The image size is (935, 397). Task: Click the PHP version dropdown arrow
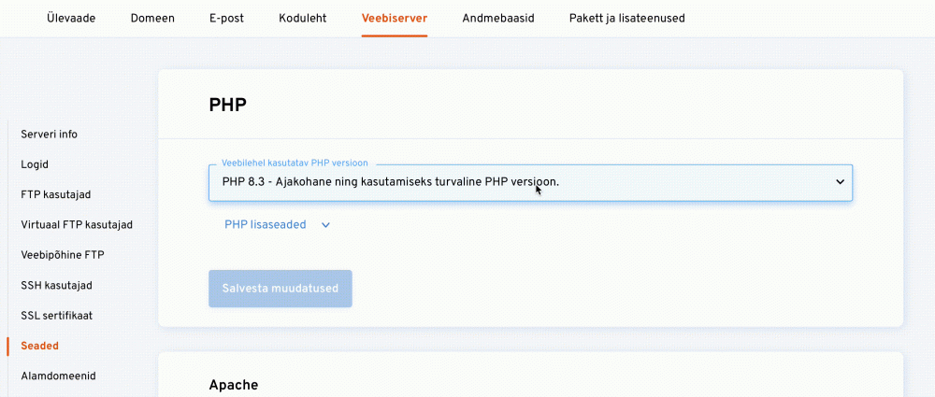tap(840, 182)
